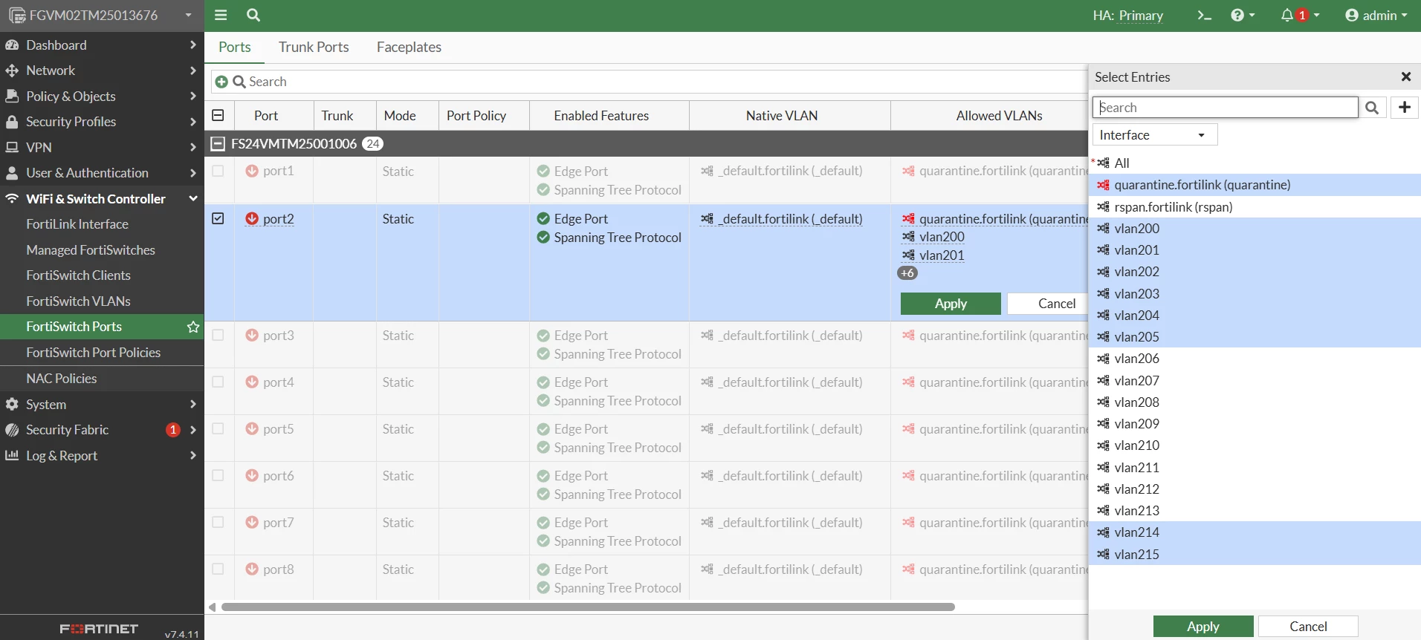Viewport: 1421px width, 640px height.
Task: Check the port4 row checkbox
Action: pyautogui.click(x=218, y=382)
